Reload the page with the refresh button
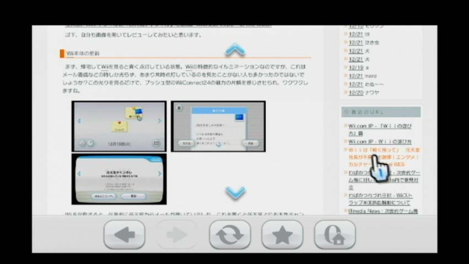Viewport: 469px width, 264px height. click(x=230, y=235)
